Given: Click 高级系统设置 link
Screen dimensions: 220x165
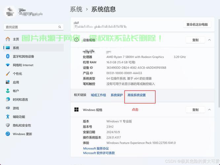Looking at the screenshot, I should click(136, 95).
